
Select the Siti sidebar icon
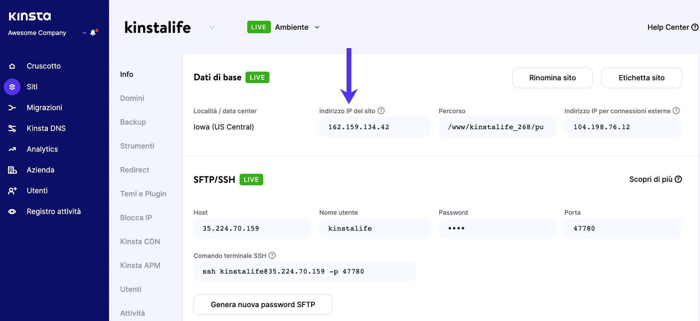pyautogui.click(x=12, y=87)
